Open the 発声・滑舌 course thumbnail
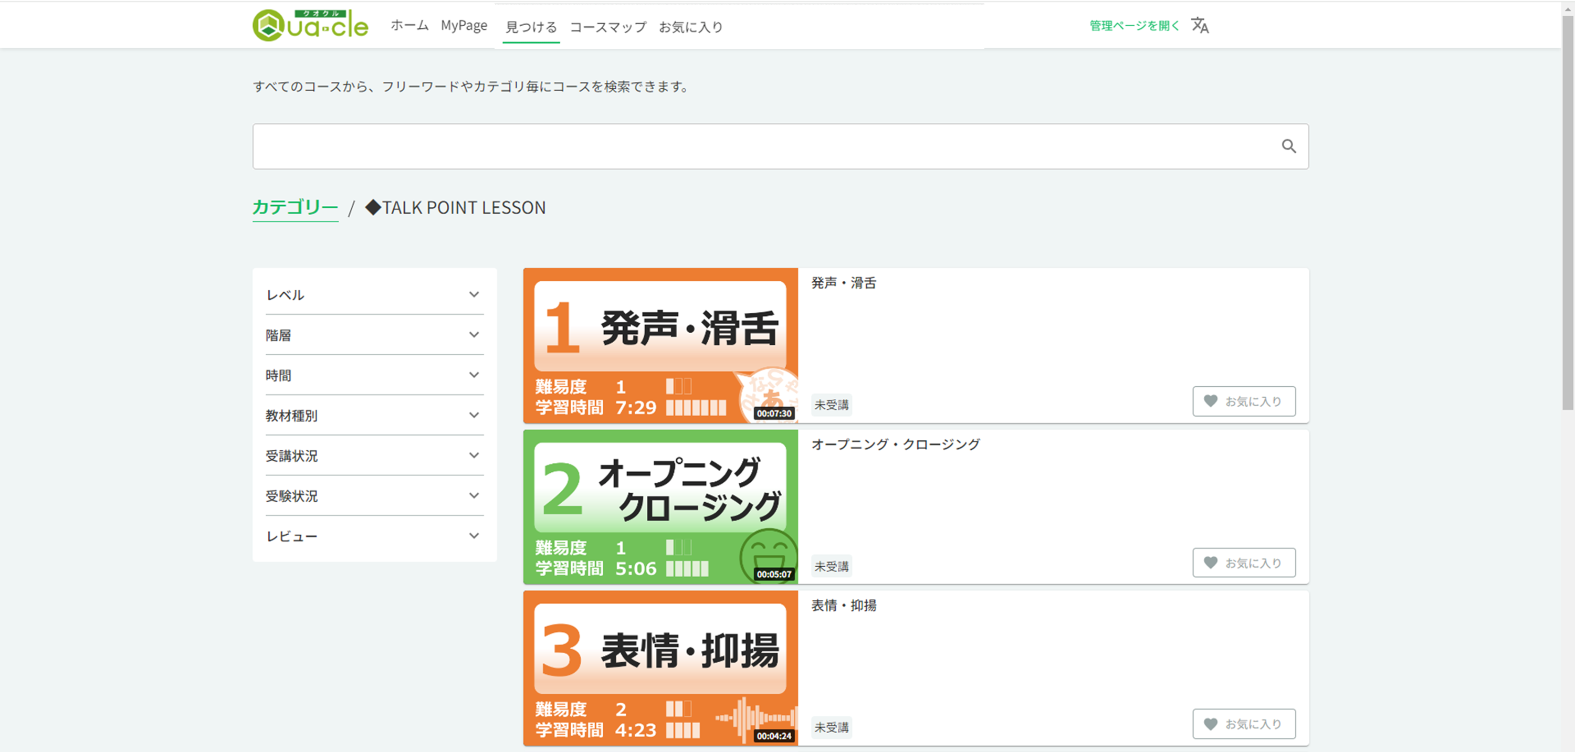Viewport: 1575px width, 752px height. [x=660, y=345]
